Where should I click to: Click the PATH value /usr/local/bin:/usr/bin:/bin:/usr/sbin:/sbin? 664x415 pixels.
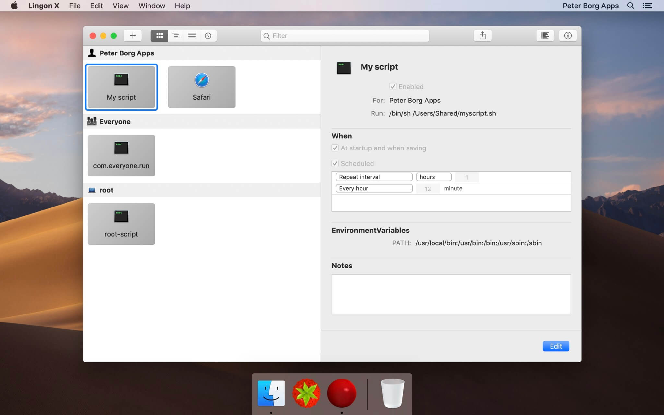[479, 243]
